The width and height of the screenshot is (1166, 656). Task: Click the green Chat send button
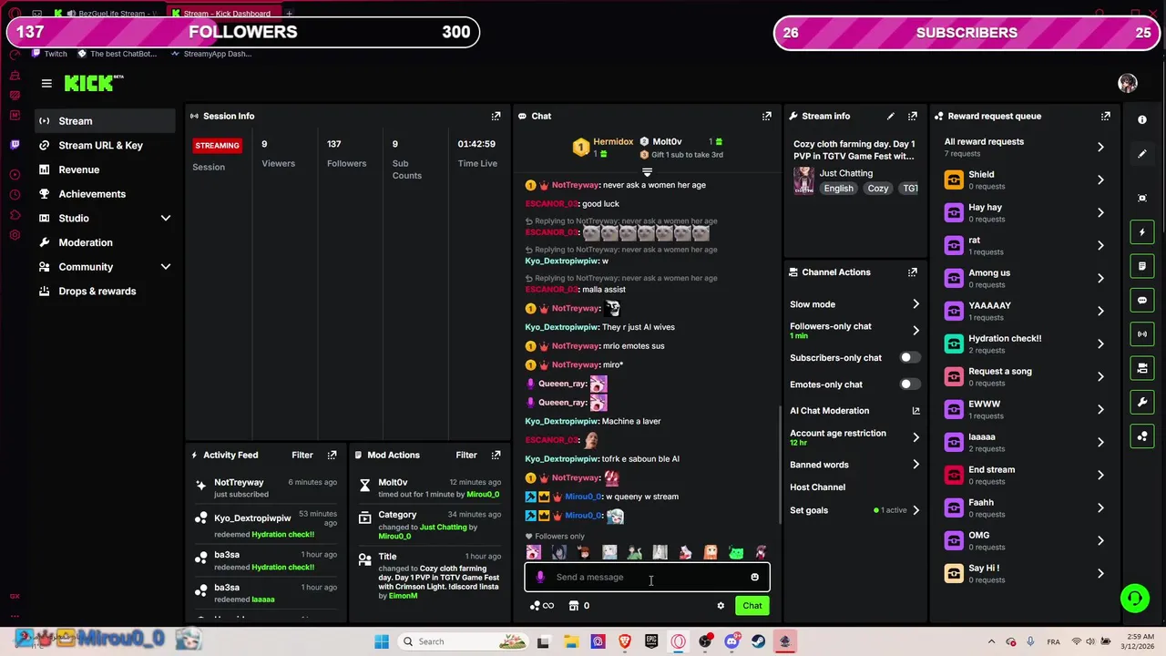click(752, 606)
